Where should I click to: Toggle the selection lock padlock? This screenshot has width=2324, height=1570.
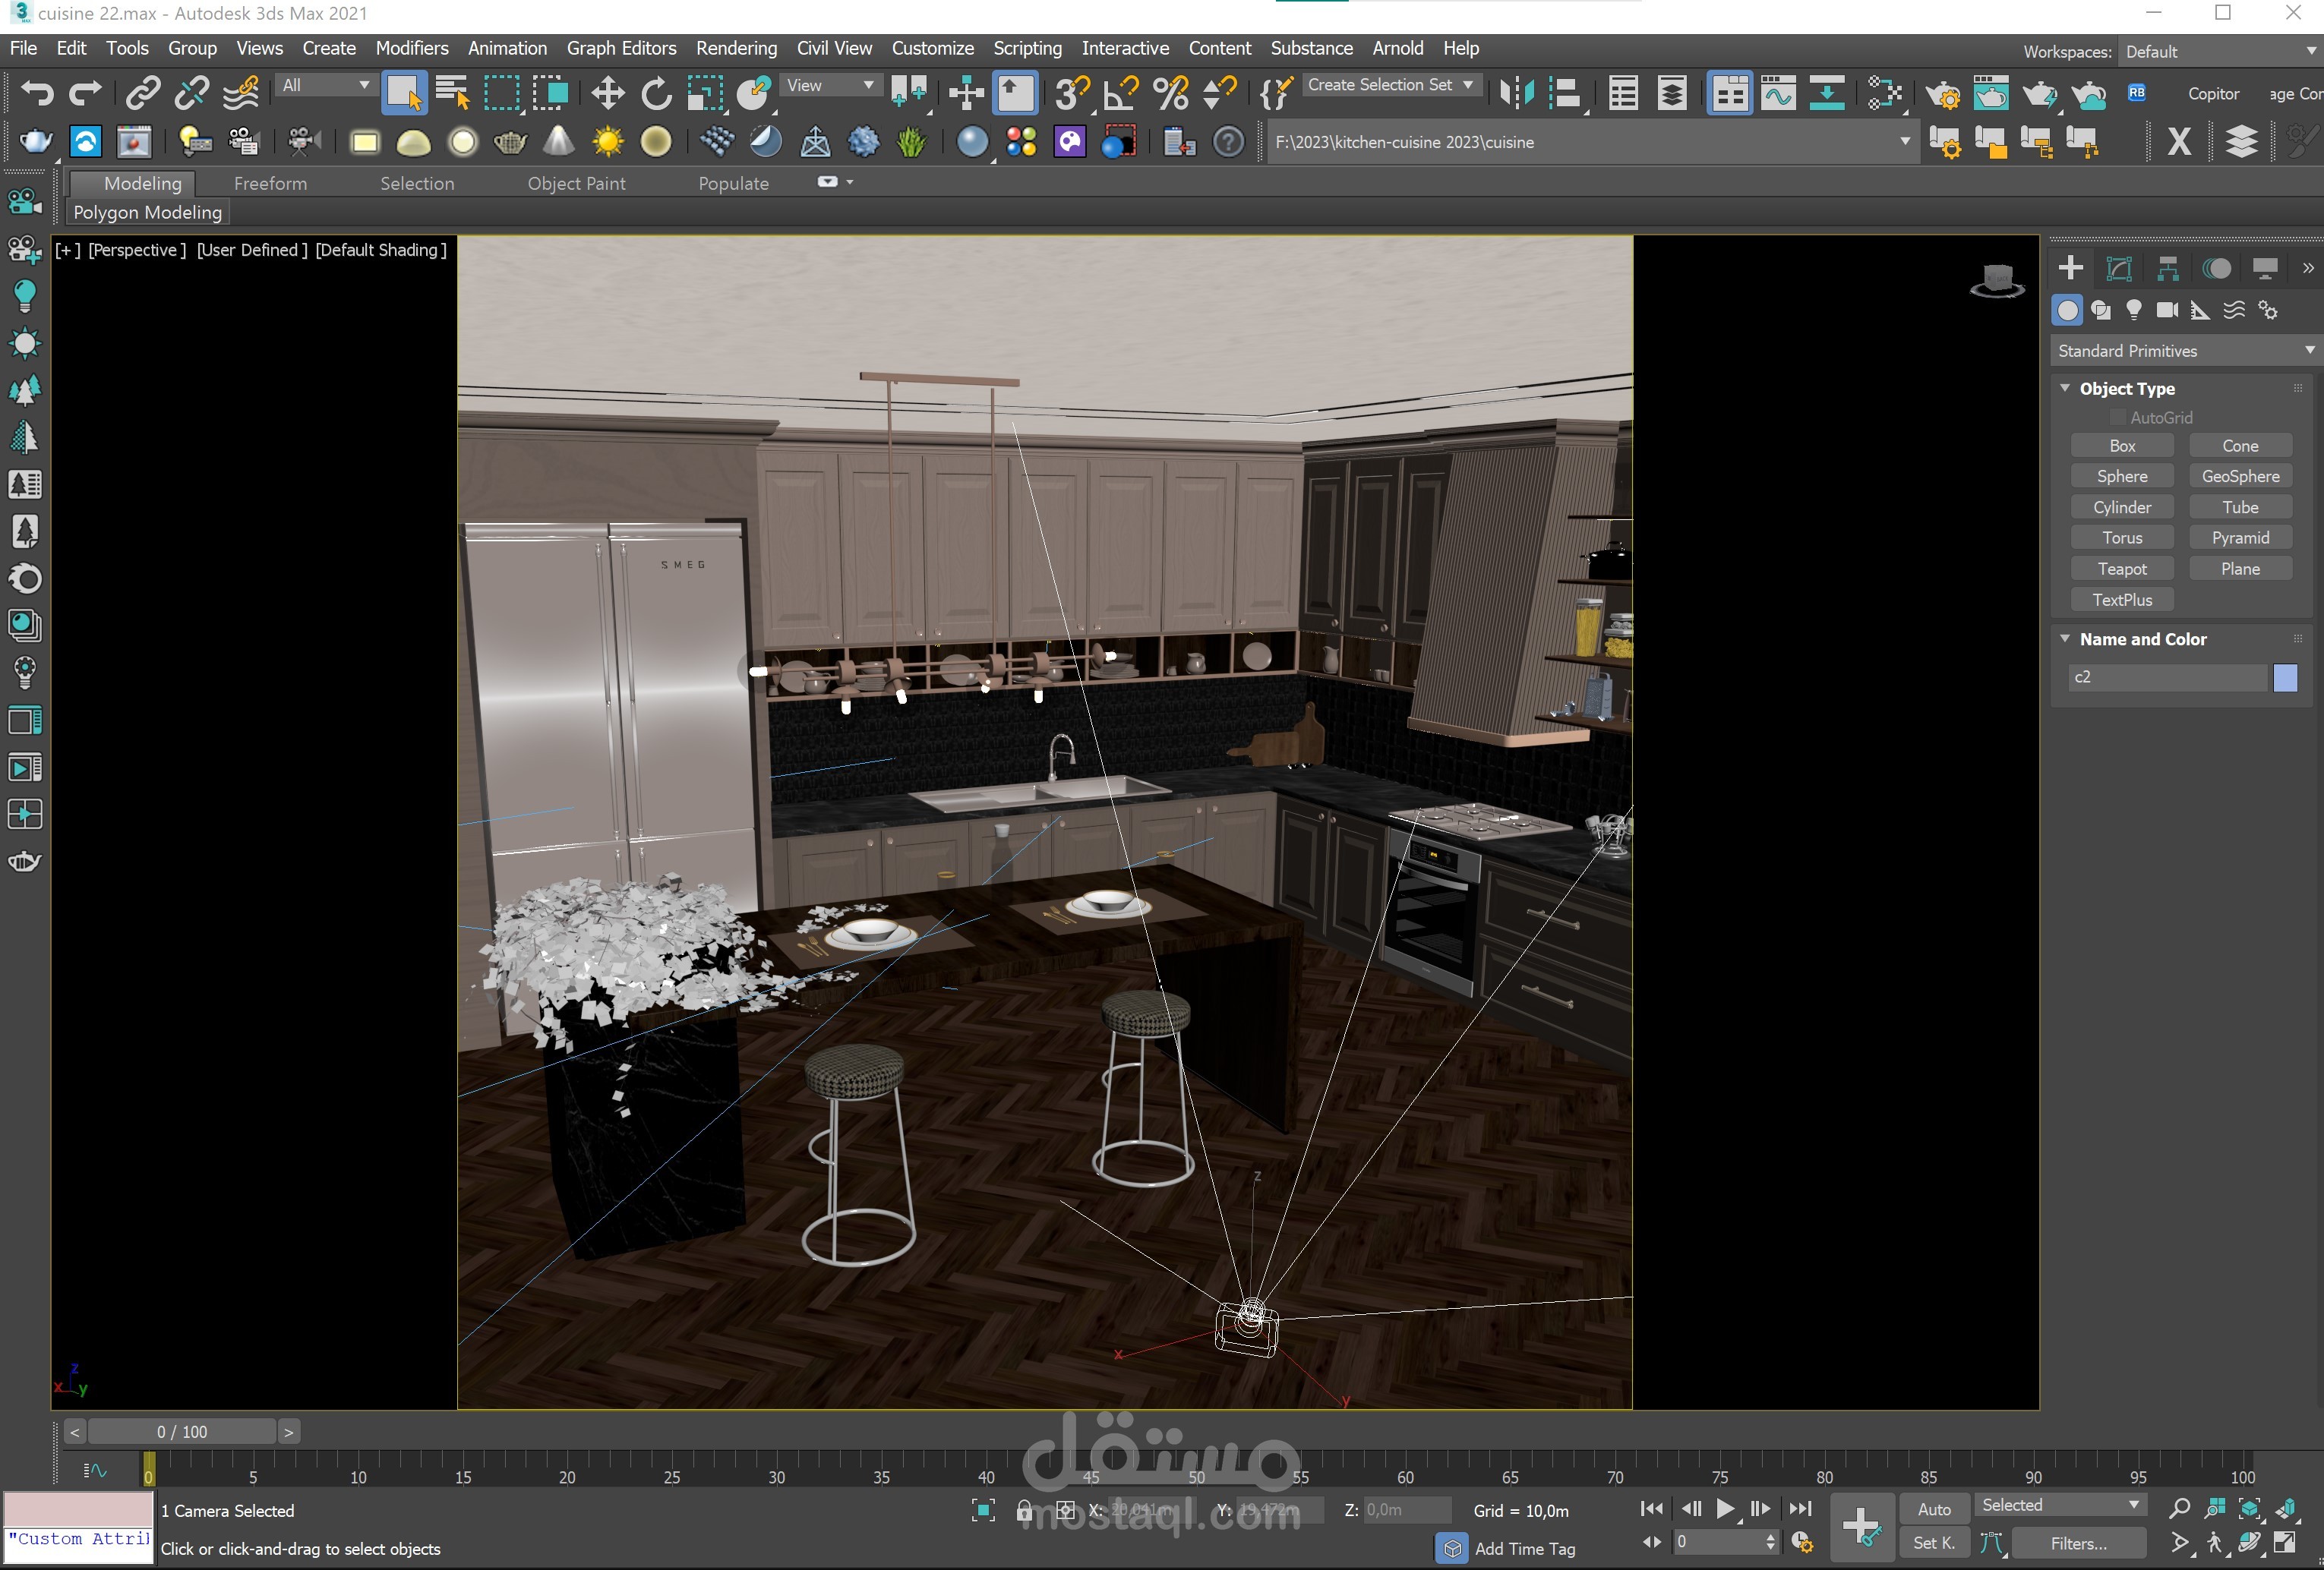[x=1024, y=1510]
